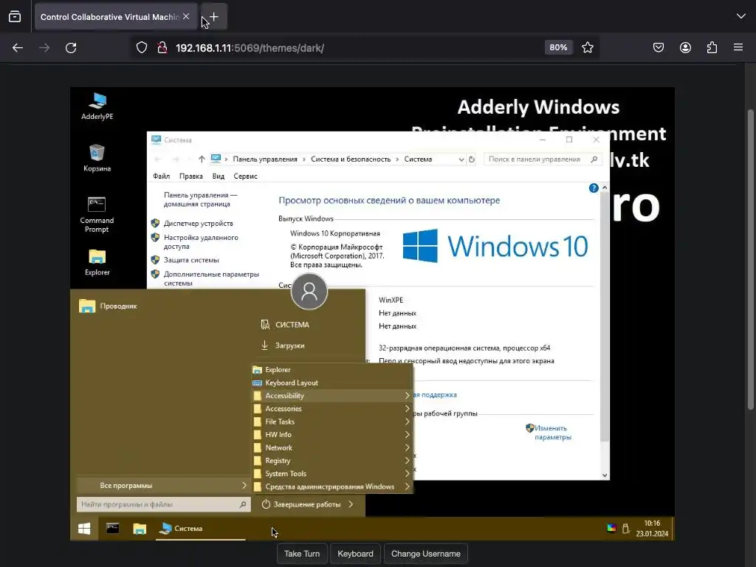Expand the Registry folder submenu
This screenshot has height=567, width=756.
[x=331, y=461]
